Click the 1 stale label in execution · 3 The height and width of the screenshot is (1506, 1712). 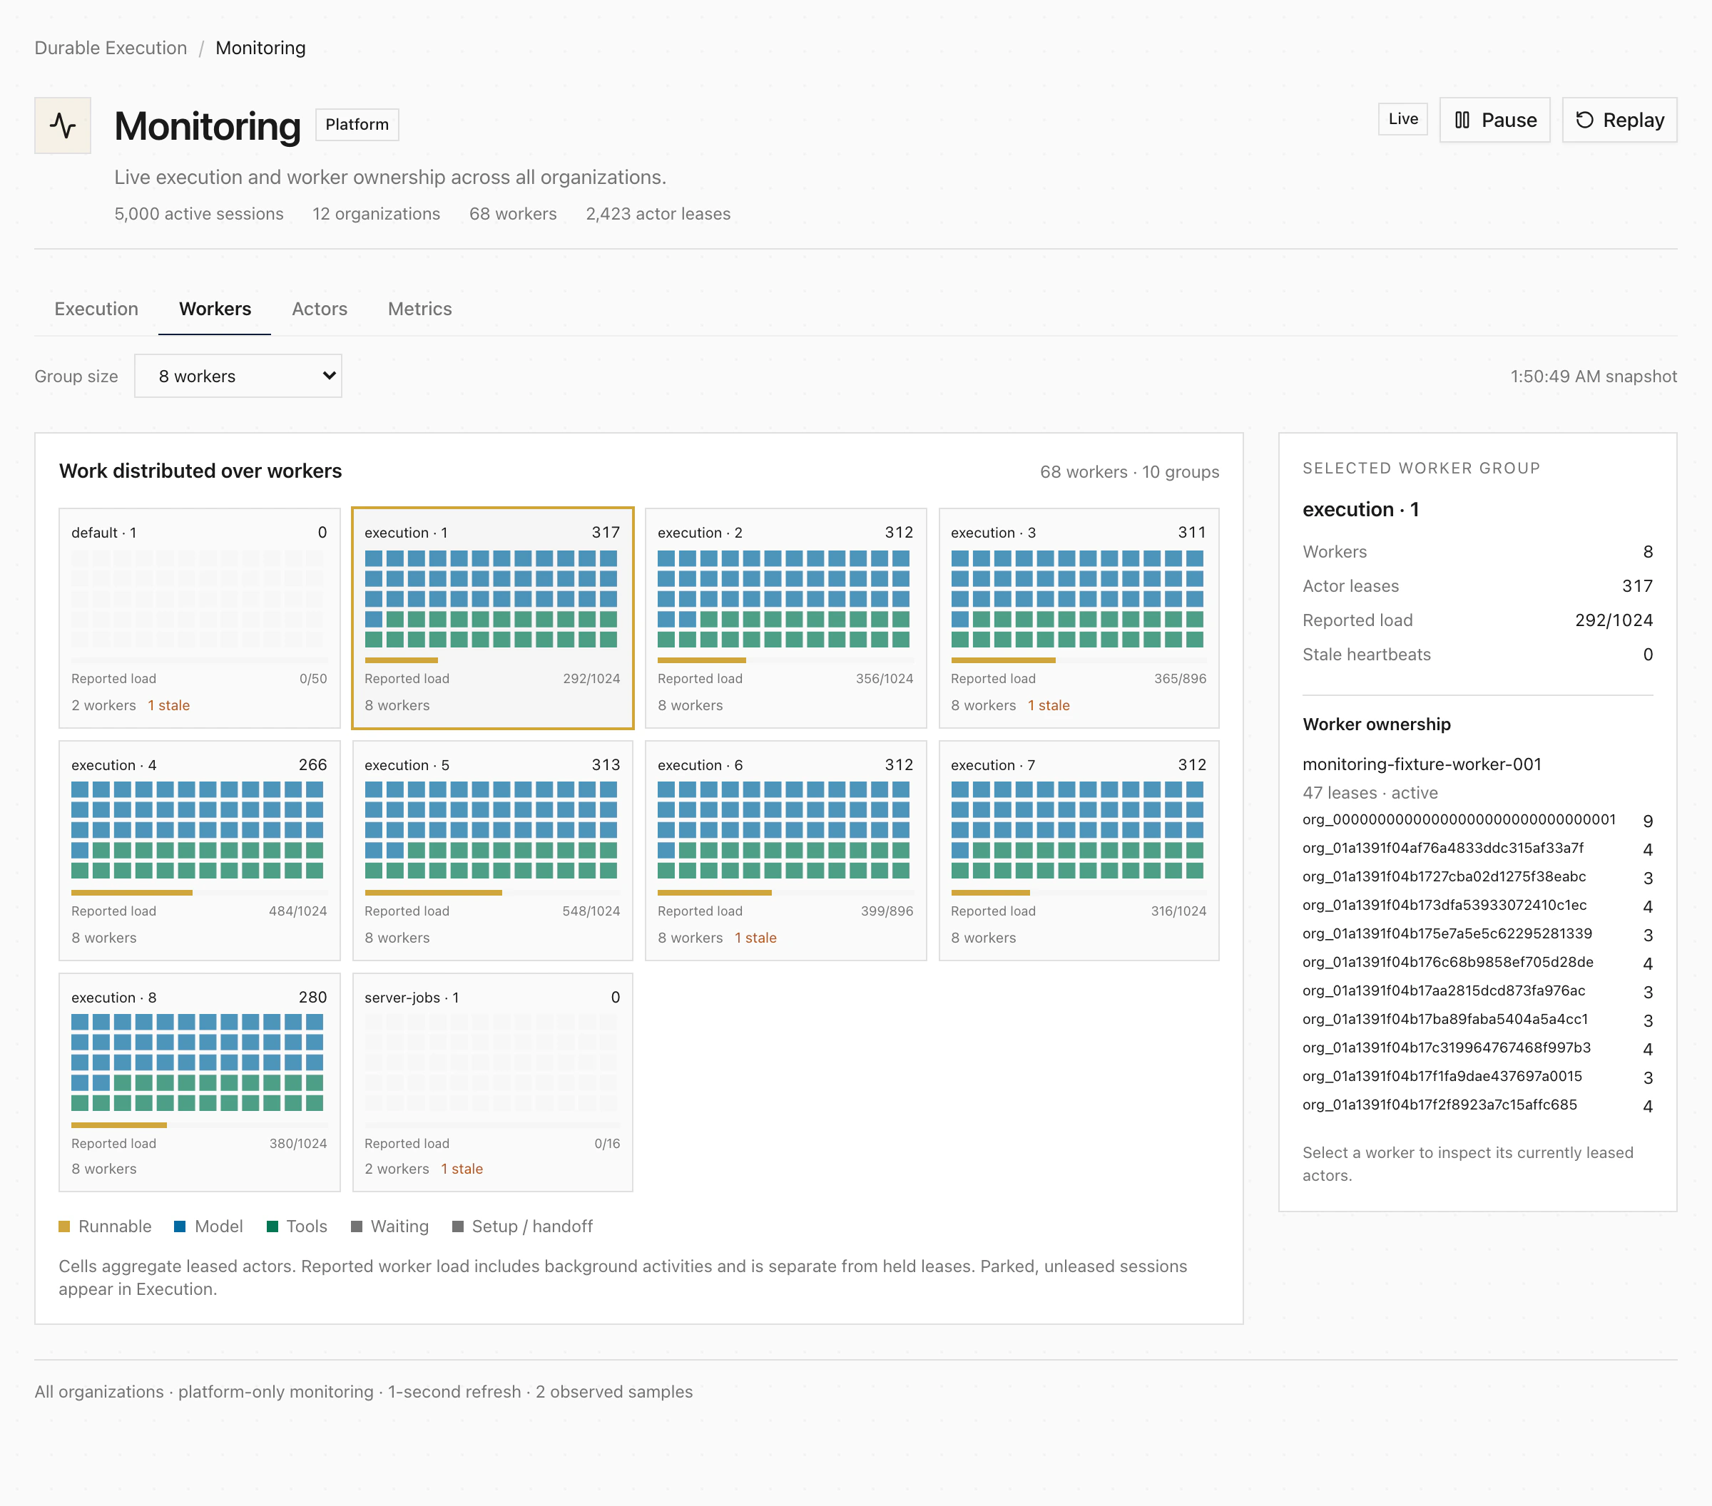1049,706
